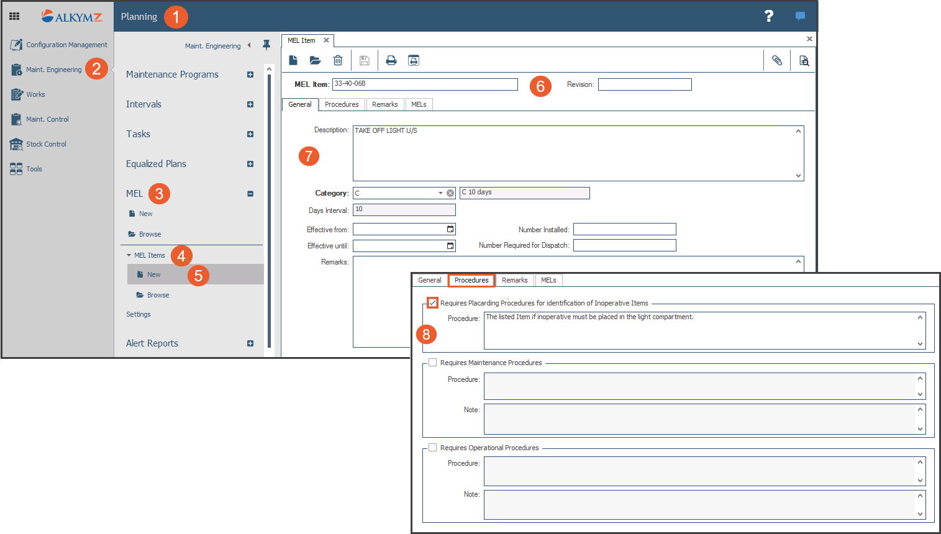Expand Alert Reports section
This screenshot has height=534, width=941.
pyautogui.click(x=250, y=343)
